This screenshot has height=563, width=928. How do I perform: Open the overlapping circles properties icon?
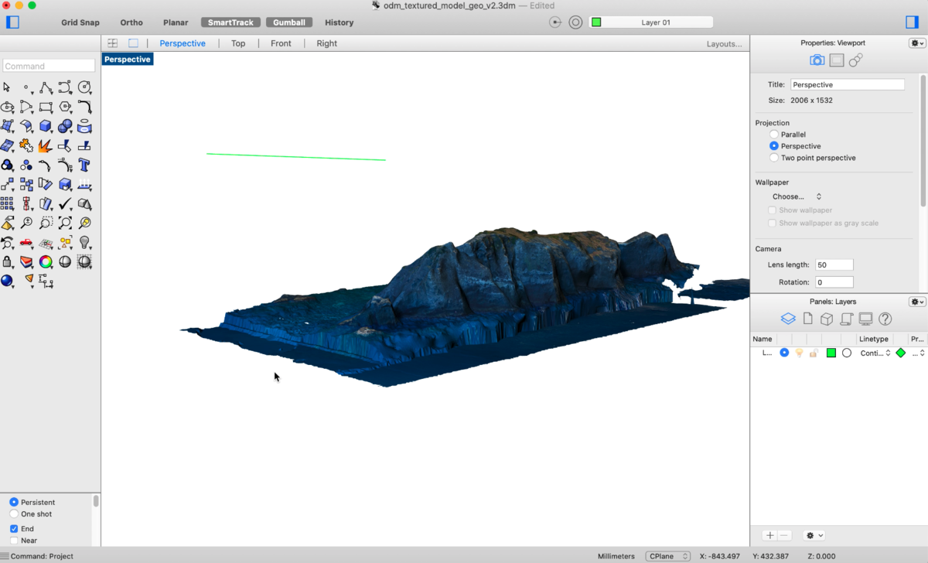click(x=855, y=60)
